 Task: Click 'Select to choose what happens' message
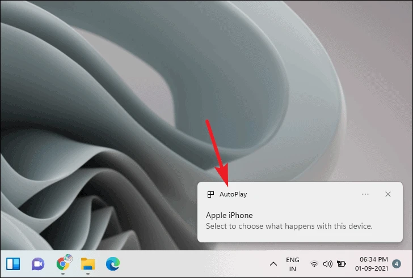tap(289, 226)
